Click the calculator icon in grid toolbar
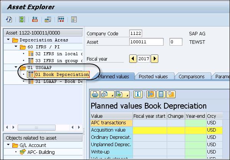The height and width of the screenshot is (160, 230). 161,94
